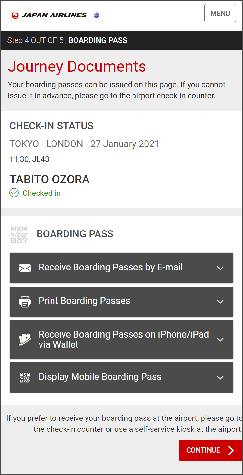Click the envelope icon for e-mail boarding passes

(25, 268)
